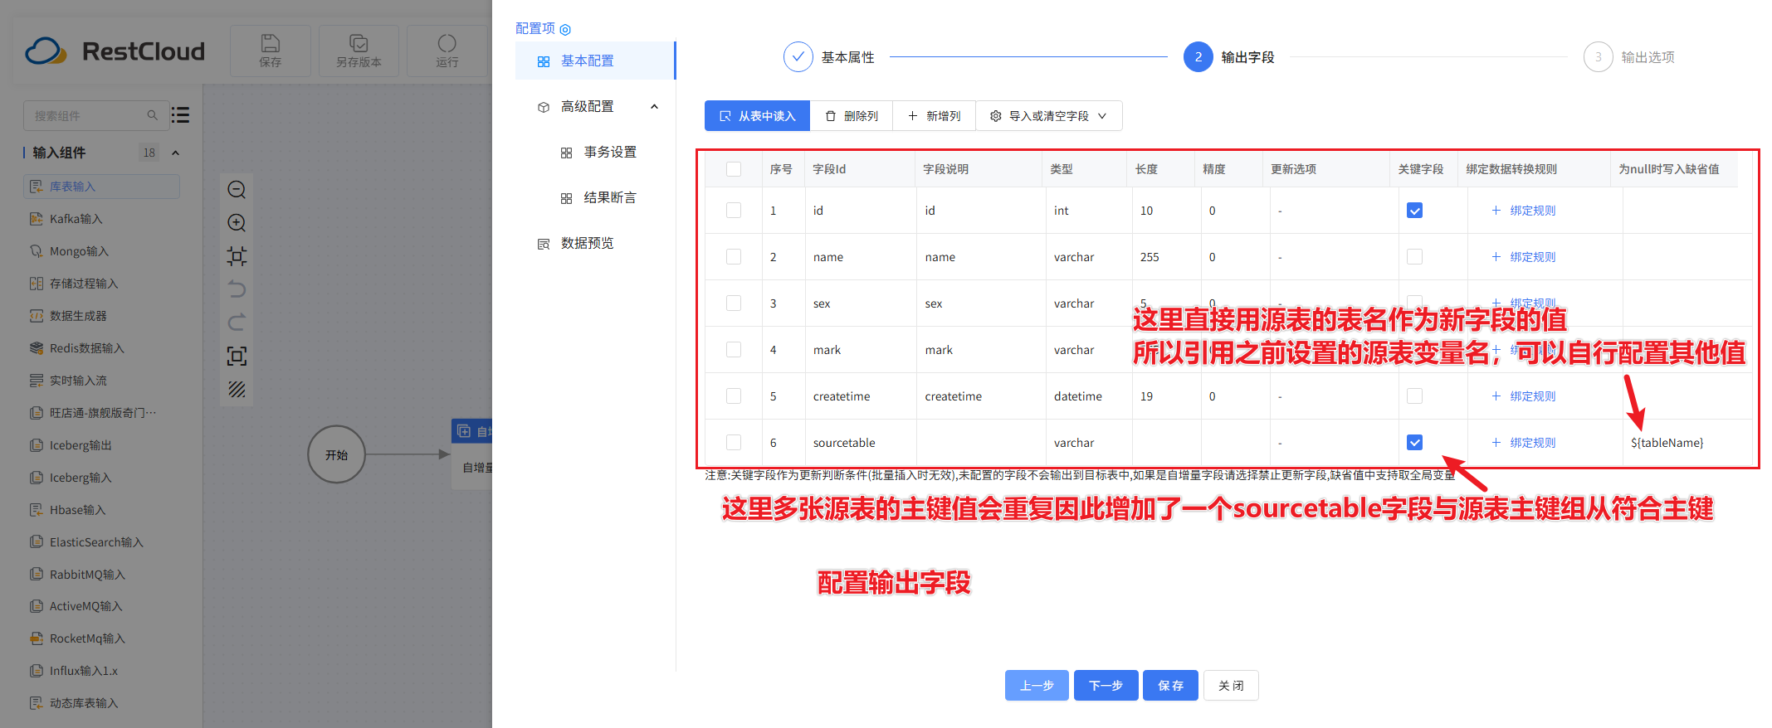Open the 数据预览 menu item
This screenshot has height=728, width=1772.
point(587,244)
